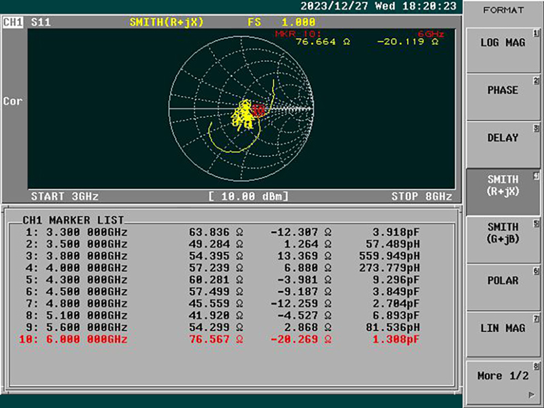Click the 273.779pH inductance value

pos(389,268)
